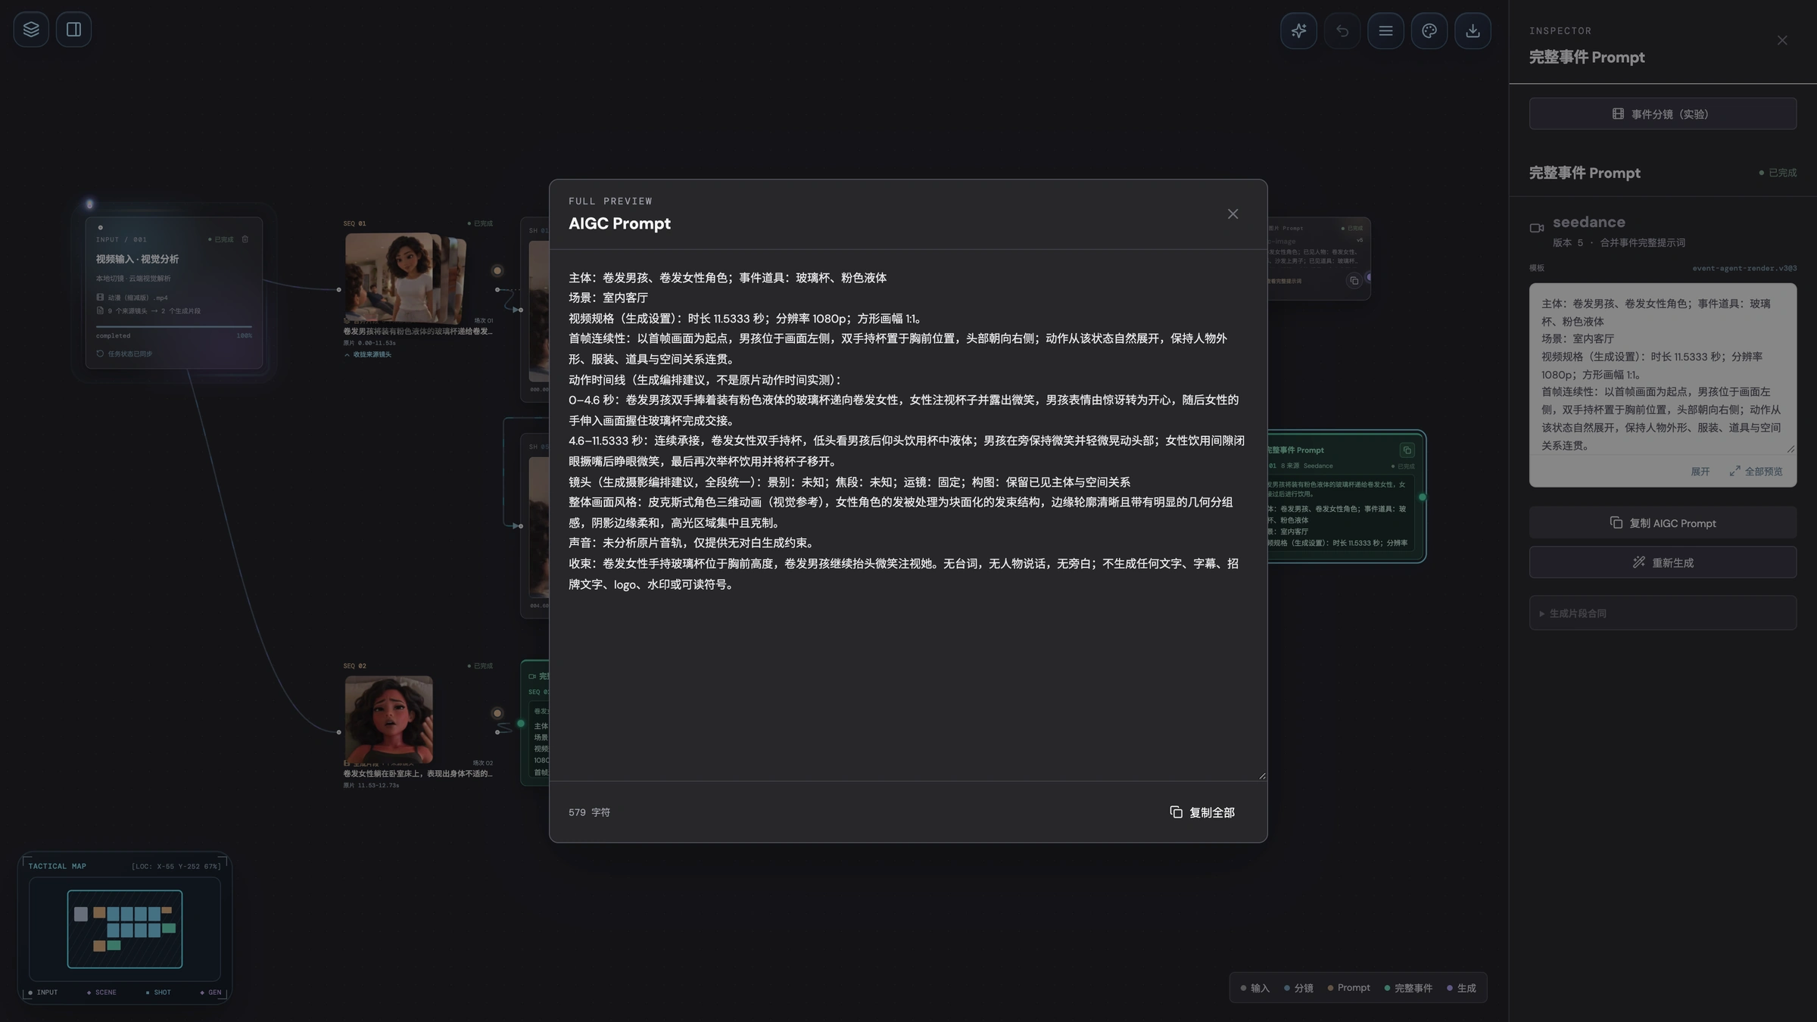The image size is (1817, 1022).
Task: Click the 事件分镜（实验）button in Inspector
Action: [x=1663, y=114]
